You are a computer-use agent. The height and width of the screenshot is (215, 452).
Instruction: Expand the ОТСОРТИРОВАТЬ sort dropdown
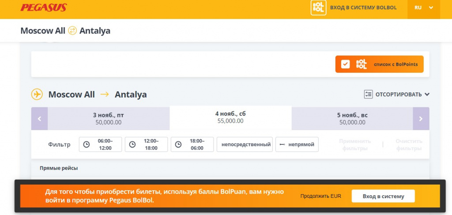tap(402, 94)
